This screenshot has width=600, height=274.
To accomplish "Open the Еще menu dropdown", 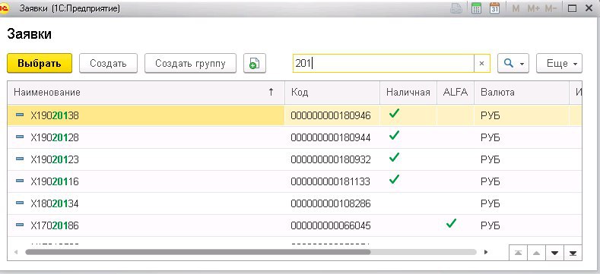I will coord(559,63).
